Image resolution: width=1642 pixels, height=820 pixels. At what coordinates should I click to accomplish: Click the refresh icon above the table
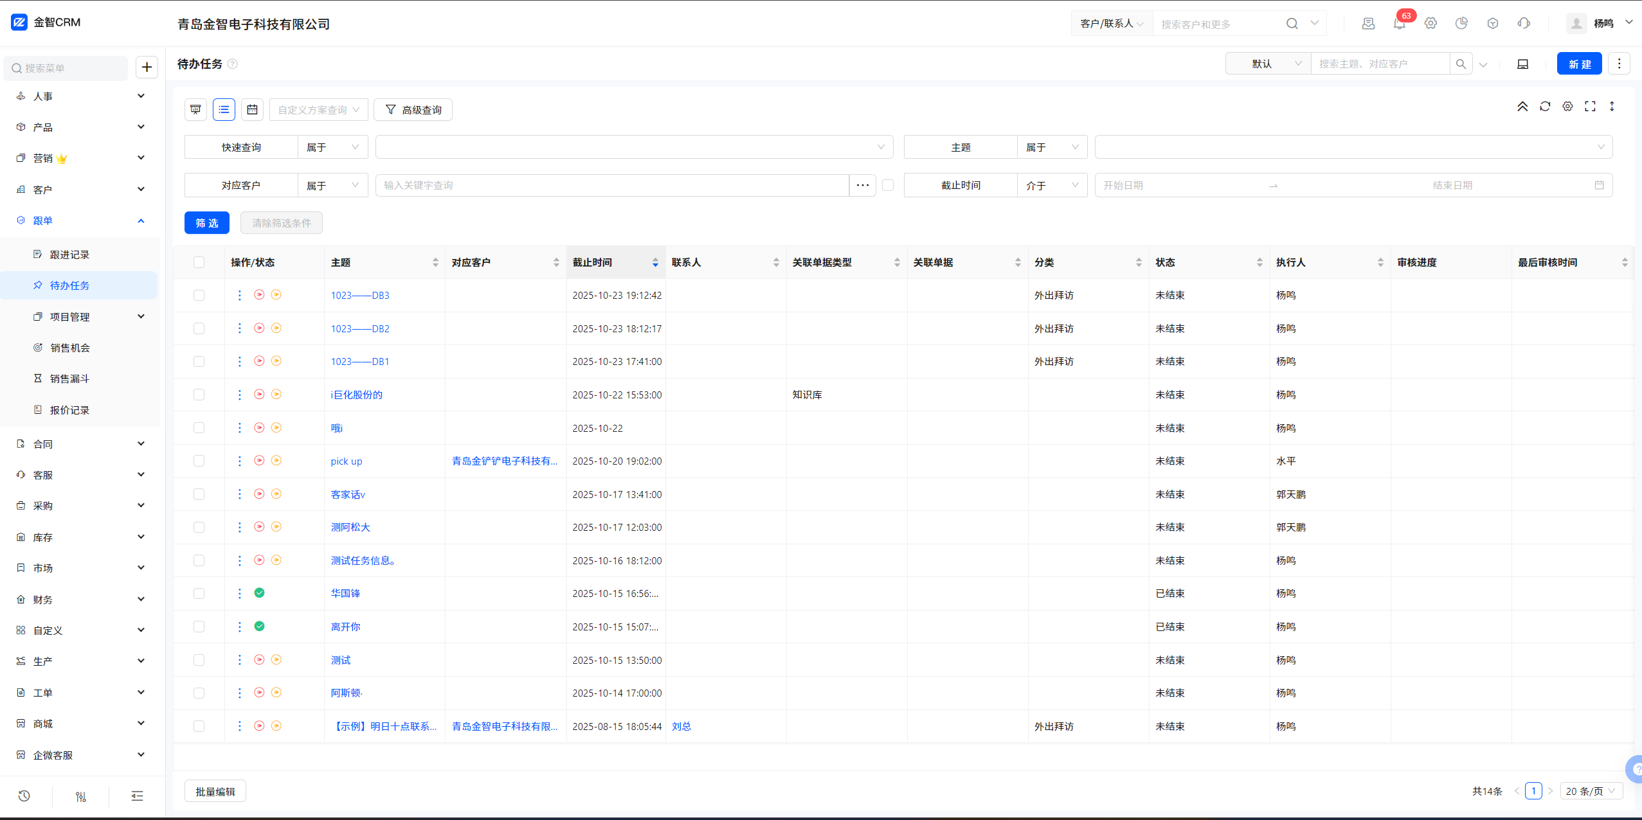tap(1545, 107)
